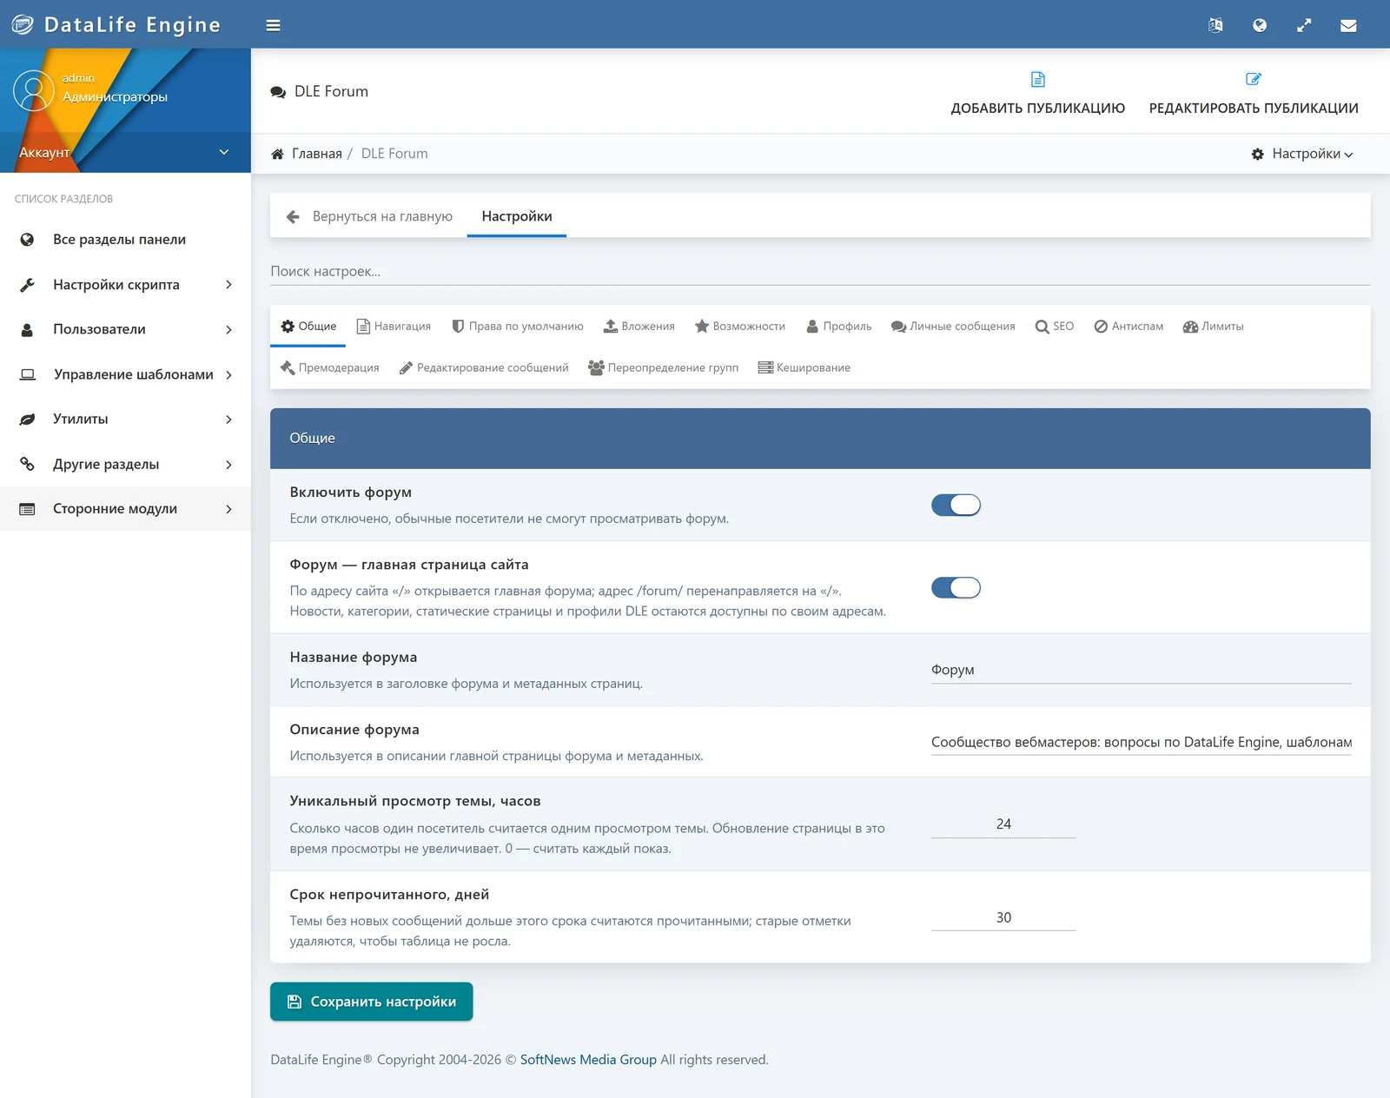Click the star icon of Возможности tab
The image size is (1390, 1098).
click(702, 326)
